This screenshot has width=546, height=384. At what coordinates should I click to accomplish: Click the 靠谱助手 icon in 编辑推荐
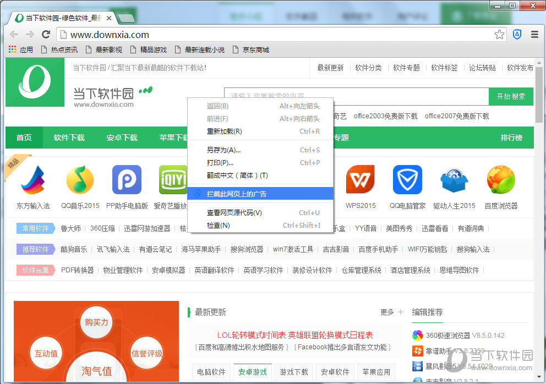418,351
